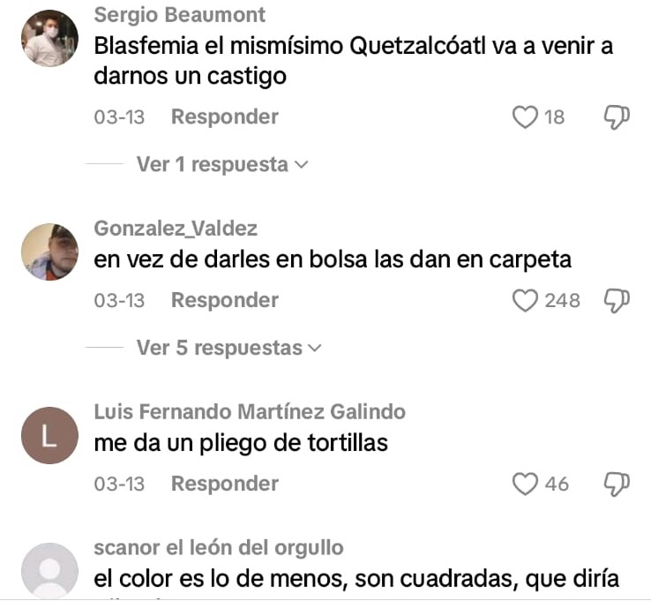Screen dimensions: 651x601
Task: Like the Gonzalez_Valdez carpeta comment
Action: (x=525, y=300)
